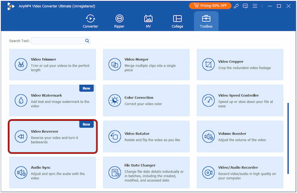Click "Adjust the volume of the video" text

click(x=242, y=140)
